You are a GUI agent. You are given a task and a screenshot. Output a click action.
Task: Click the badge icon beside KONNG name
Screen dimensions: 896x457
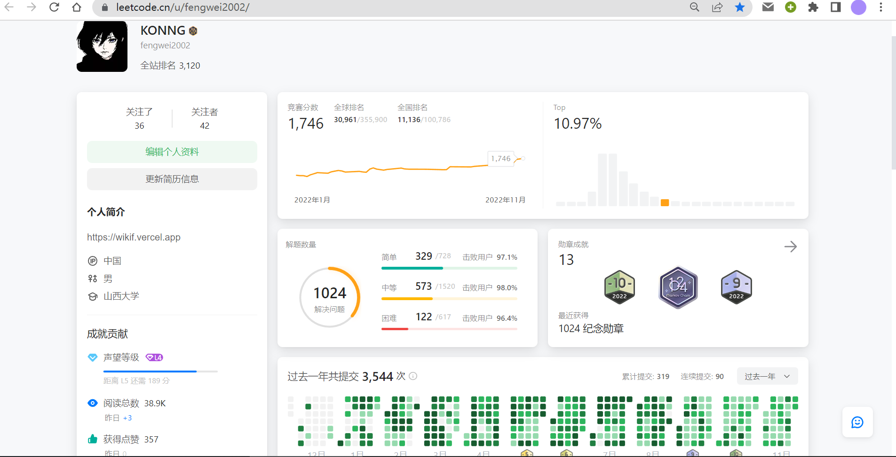193,31
